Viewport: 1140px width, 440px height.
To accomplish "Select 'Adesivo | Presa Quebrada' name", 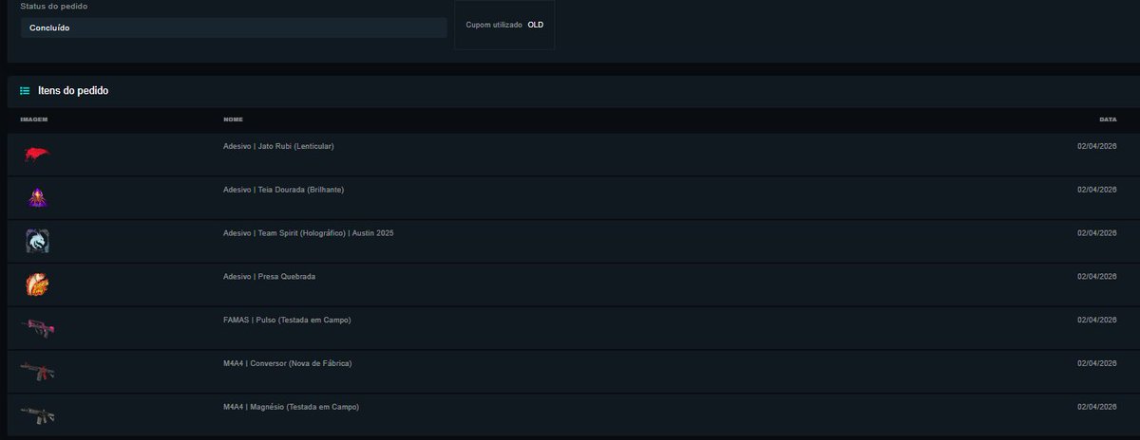I will pyautogui.click(x=269, y=277).
